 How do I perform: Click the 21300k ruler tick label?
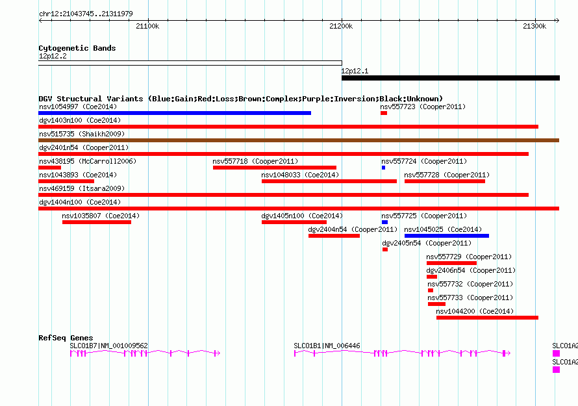coord(534,26)
